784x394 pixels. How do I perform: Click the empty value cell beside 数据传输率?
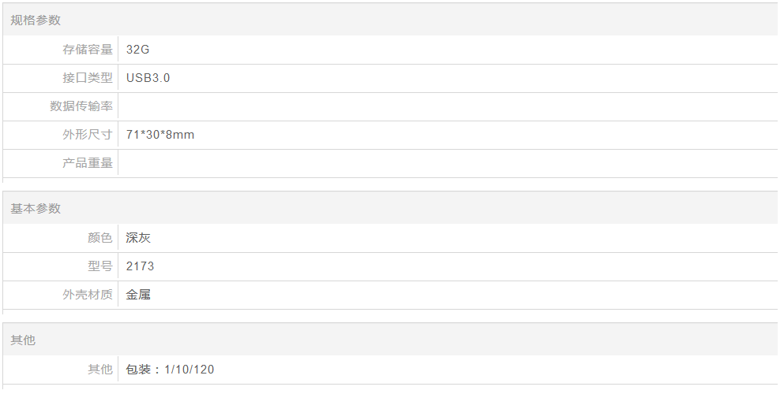[442, 106]
